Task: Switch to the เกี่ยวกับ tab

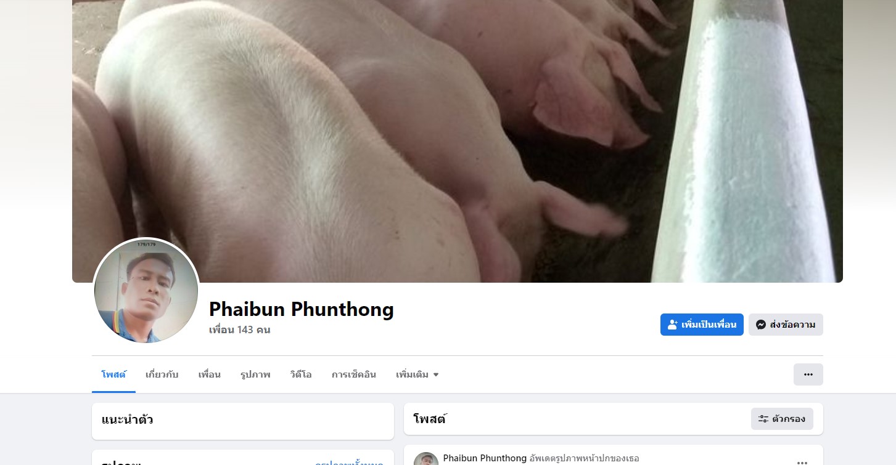Action: 162,374
